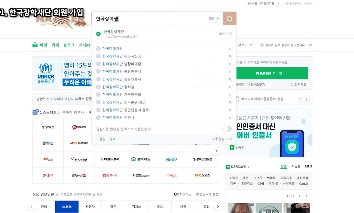Screen dimensions: 354x213
Task: Click the help question mark beside 컨텍스트 자동완성
Action: point(150,129)
